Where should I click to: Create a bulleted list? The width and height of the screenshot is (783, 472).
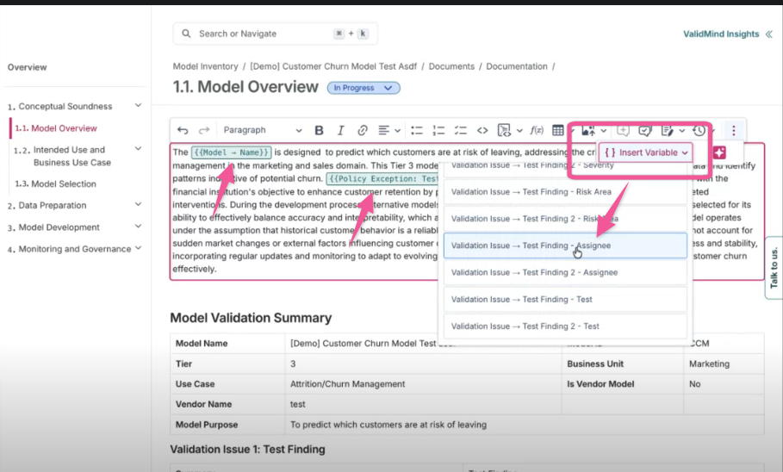point(417,130)
